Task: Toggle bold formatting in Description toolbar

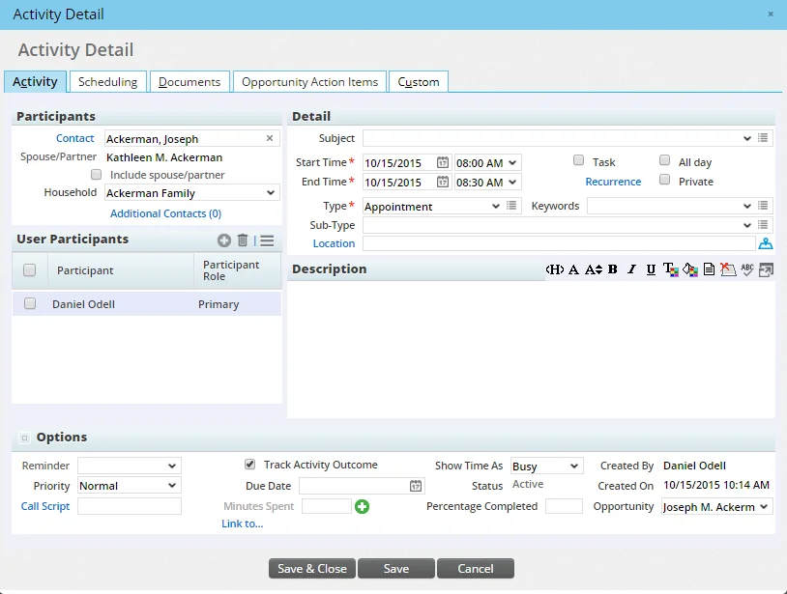Action: (612, 269)
